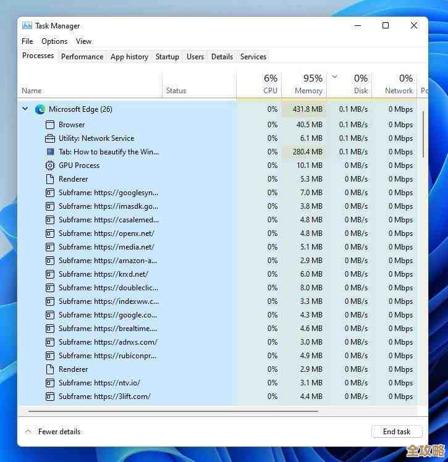Click the Task Manager title bar icon
Viewport: 448px width, 462px height.
[x=27, y=26]
